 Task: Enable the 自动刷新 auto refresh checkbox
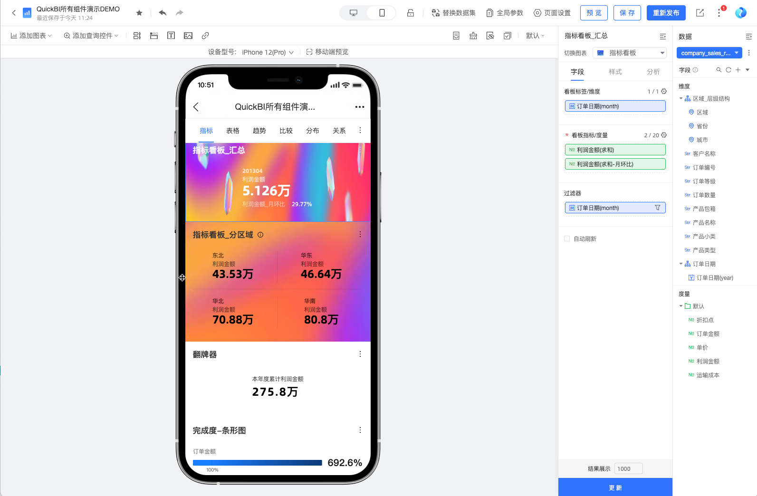click(x=567, y=238)
